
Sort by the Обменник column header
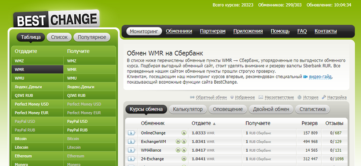(153, 123)
